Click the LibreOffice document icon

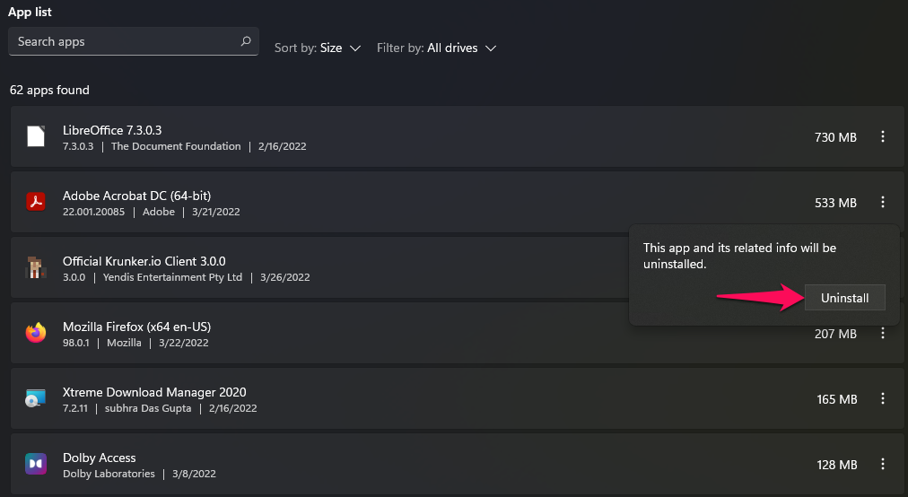coord(36,136)
